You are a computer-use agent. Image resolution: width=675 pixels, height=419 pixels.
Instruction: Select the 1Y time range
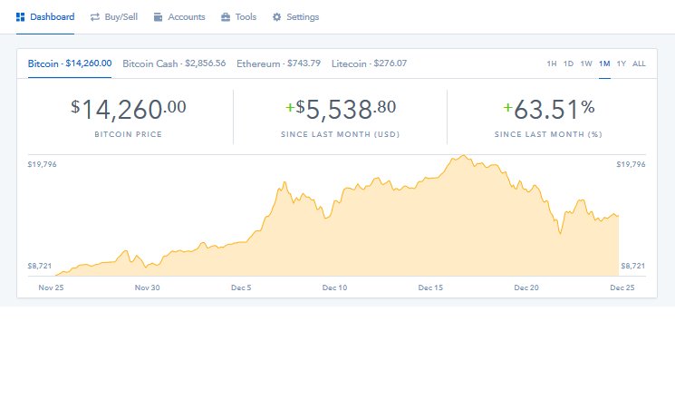click(622, 63)
